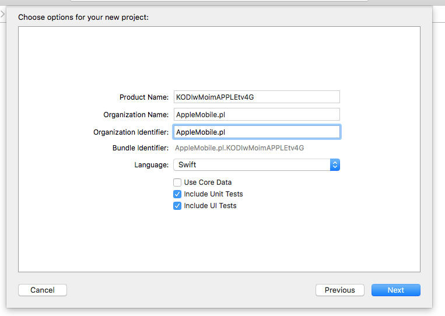The image size is (445, 316).
Task: Click the "Organization Name:" label
Action: [x=136, y=115]
